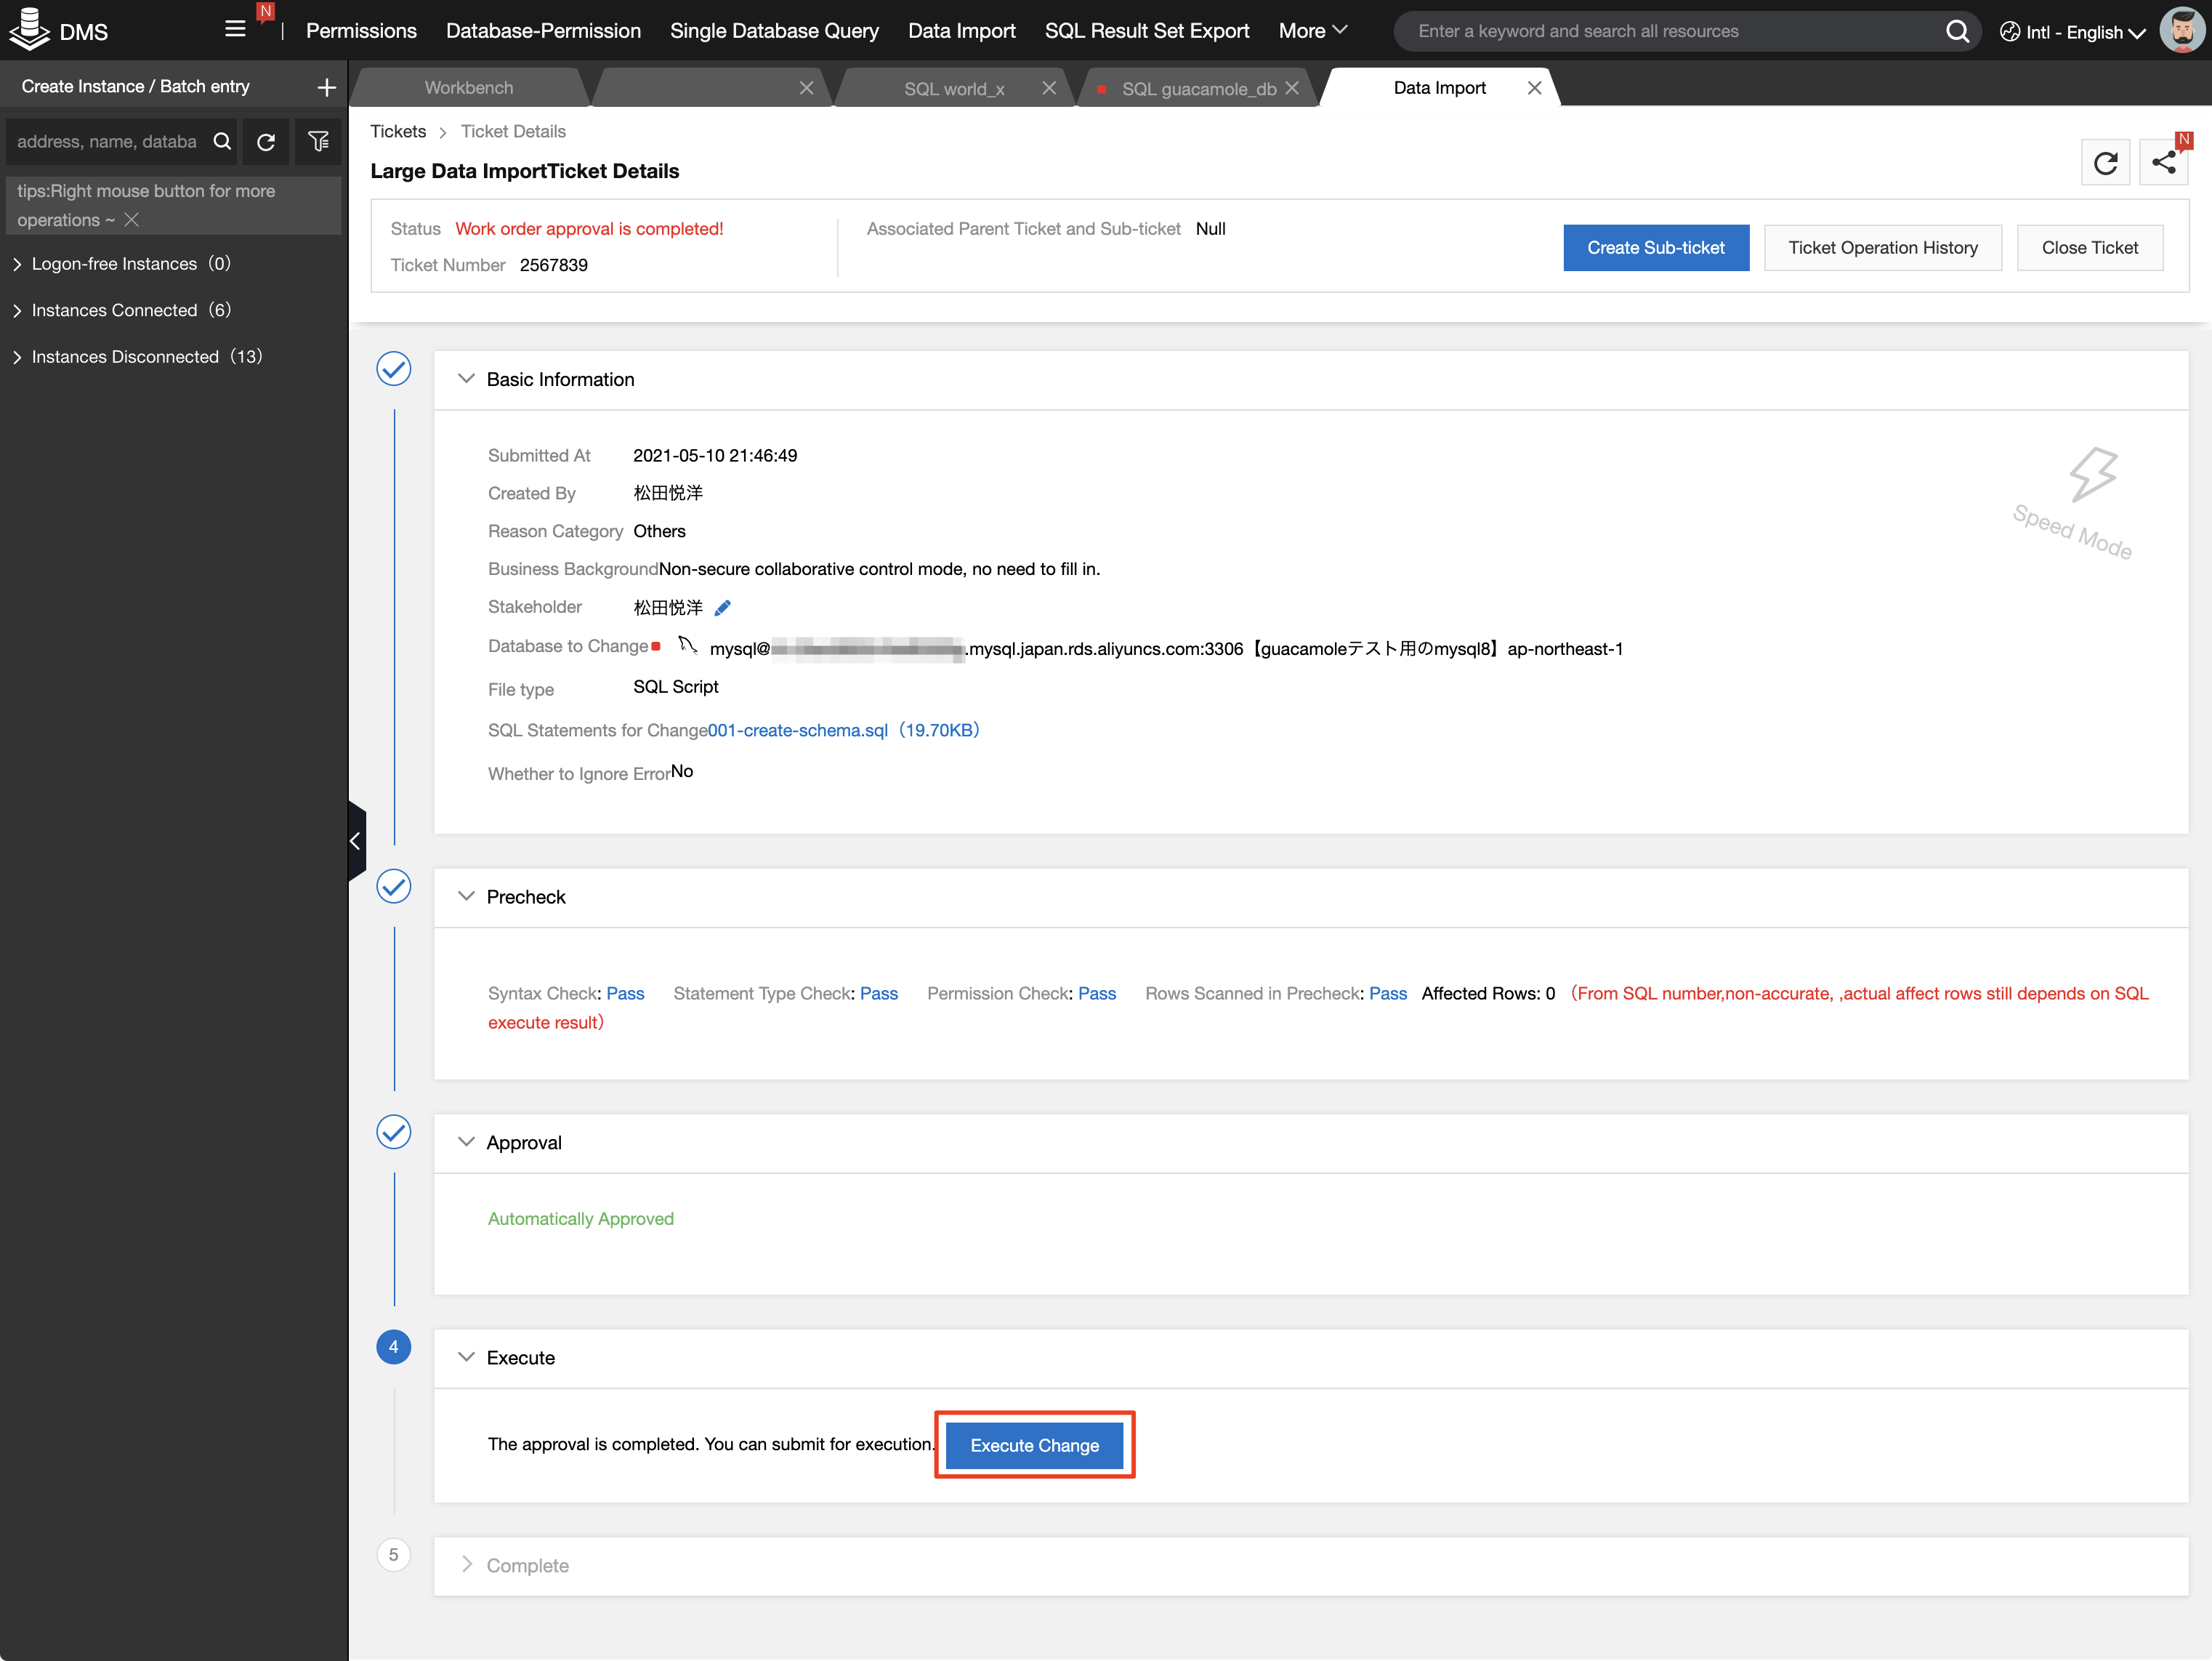Open the 001-create-schema.sql file link

tap(843, 731)
